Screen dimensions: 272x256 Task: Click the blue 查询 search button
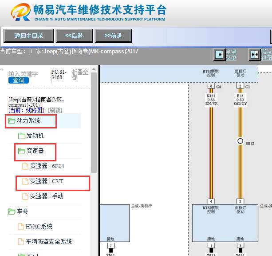click(x=19, y=80)
